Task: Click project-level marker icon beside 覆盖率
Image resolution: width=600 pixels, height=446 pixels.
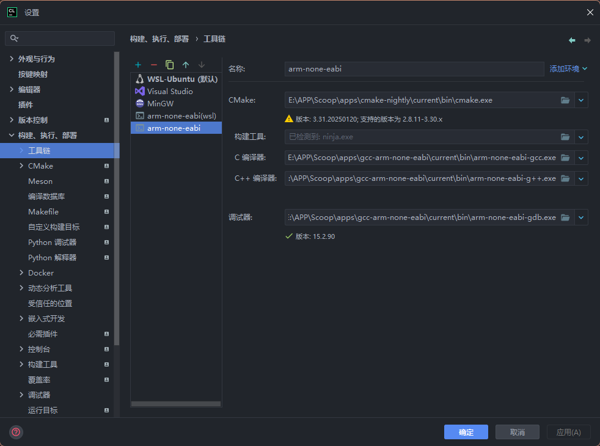Action: tap(107, 380)
